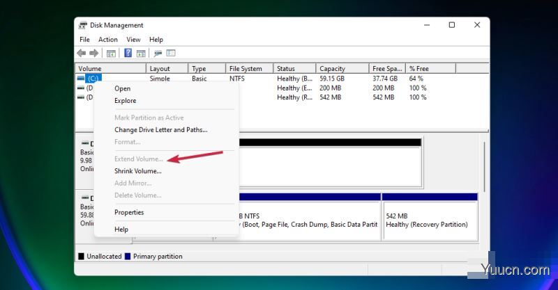The image size is (558, 290).
Task: Click the black Unallocated legend swatch
Action: click(x=81, y=257)
